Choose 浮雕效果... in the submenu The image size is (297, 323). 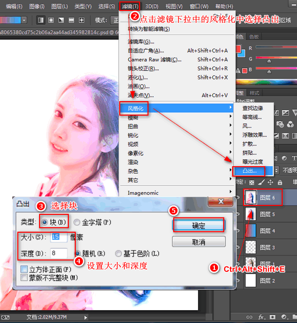(253, 135)
